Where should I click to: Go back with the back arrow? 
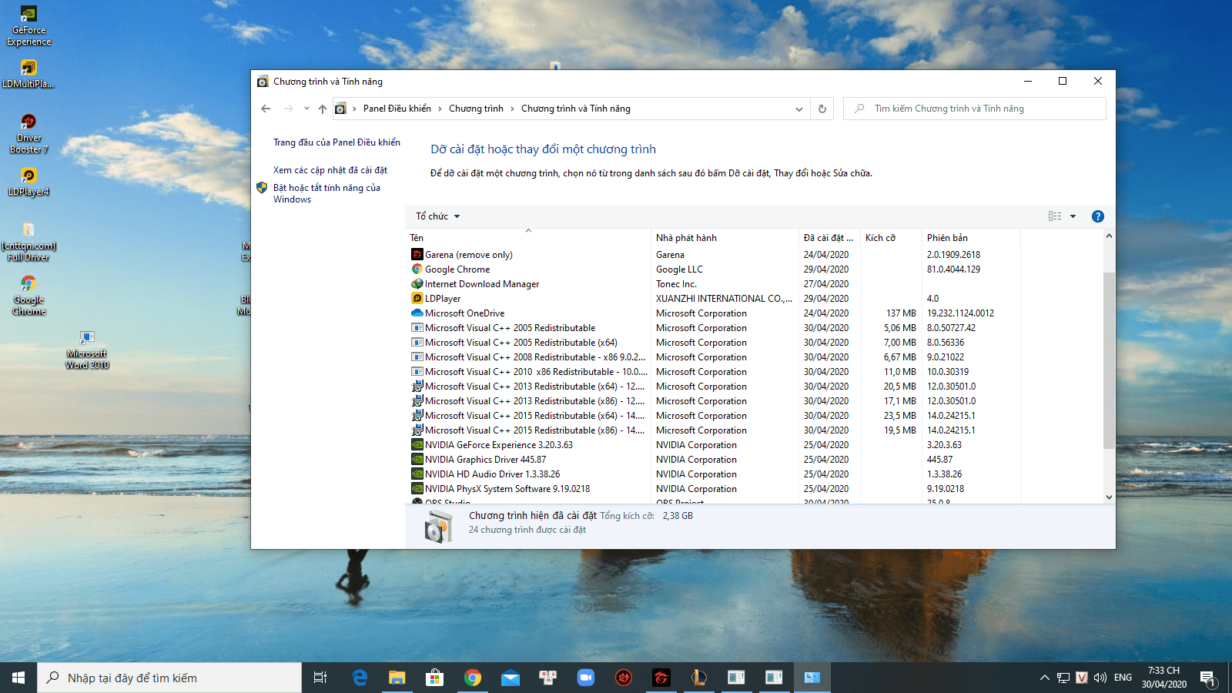(x=266, y=109)
